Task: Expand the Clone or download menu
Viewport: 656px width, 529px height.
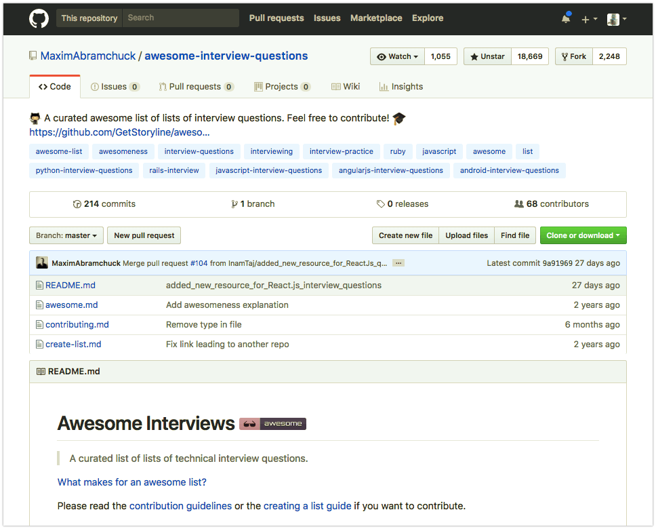Action: pos(583,236)
